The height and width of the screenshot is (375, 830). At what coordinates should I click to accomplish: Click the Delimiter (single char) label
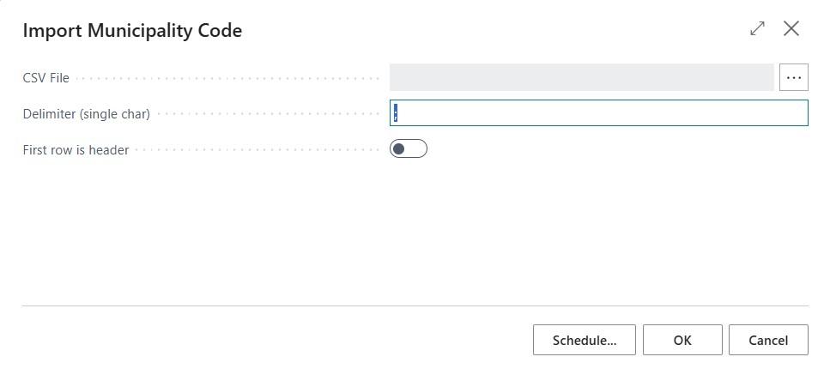pyautogui.click(x=87, y=114)
